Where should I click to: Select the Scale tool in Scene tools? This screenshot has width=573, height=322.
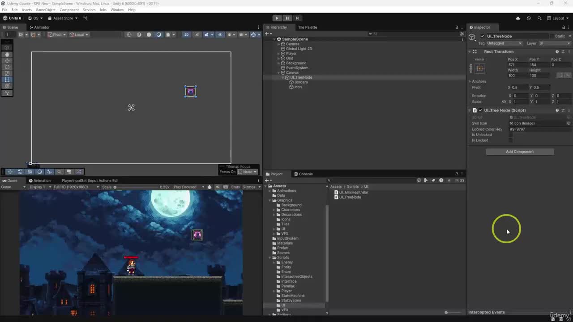pos(7,73)
